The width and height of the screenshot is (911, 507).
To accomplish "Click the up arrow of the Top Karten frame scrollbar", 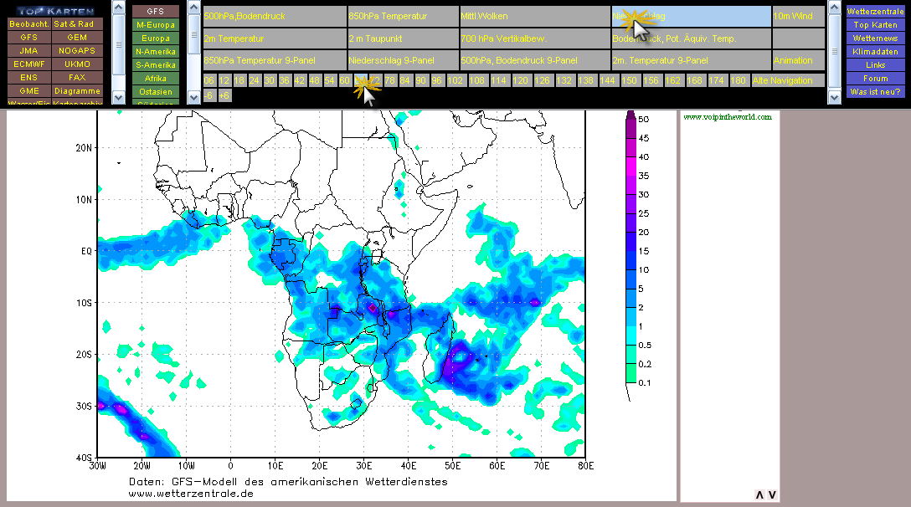I will tap(119, 7).
